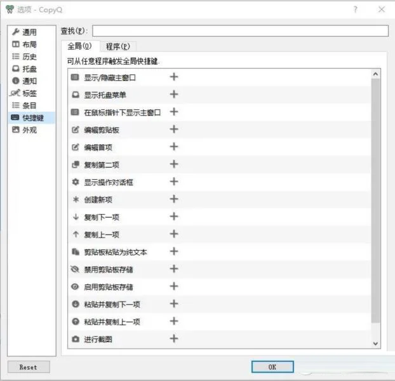Click the help question mark in title bar
395x381 pixels.
pos(355,10)
